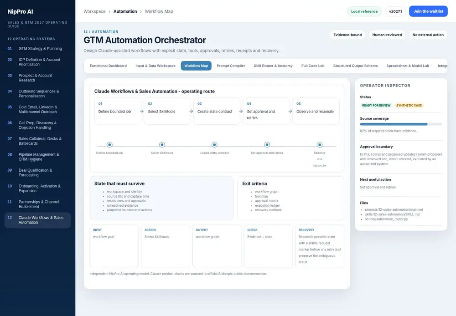The image size is (456, 316).
Task: Open Call Prep, Discovery & Objection Handling
Action: pos(38,125)
